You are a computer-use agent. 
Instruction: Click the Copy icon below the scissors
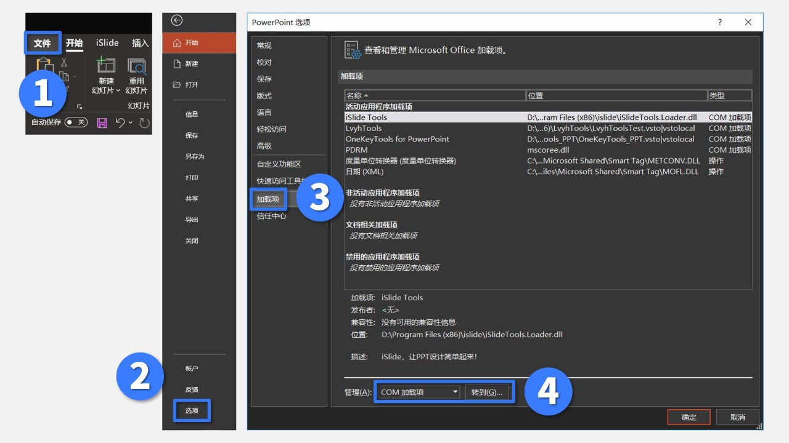tap(65, 77)
